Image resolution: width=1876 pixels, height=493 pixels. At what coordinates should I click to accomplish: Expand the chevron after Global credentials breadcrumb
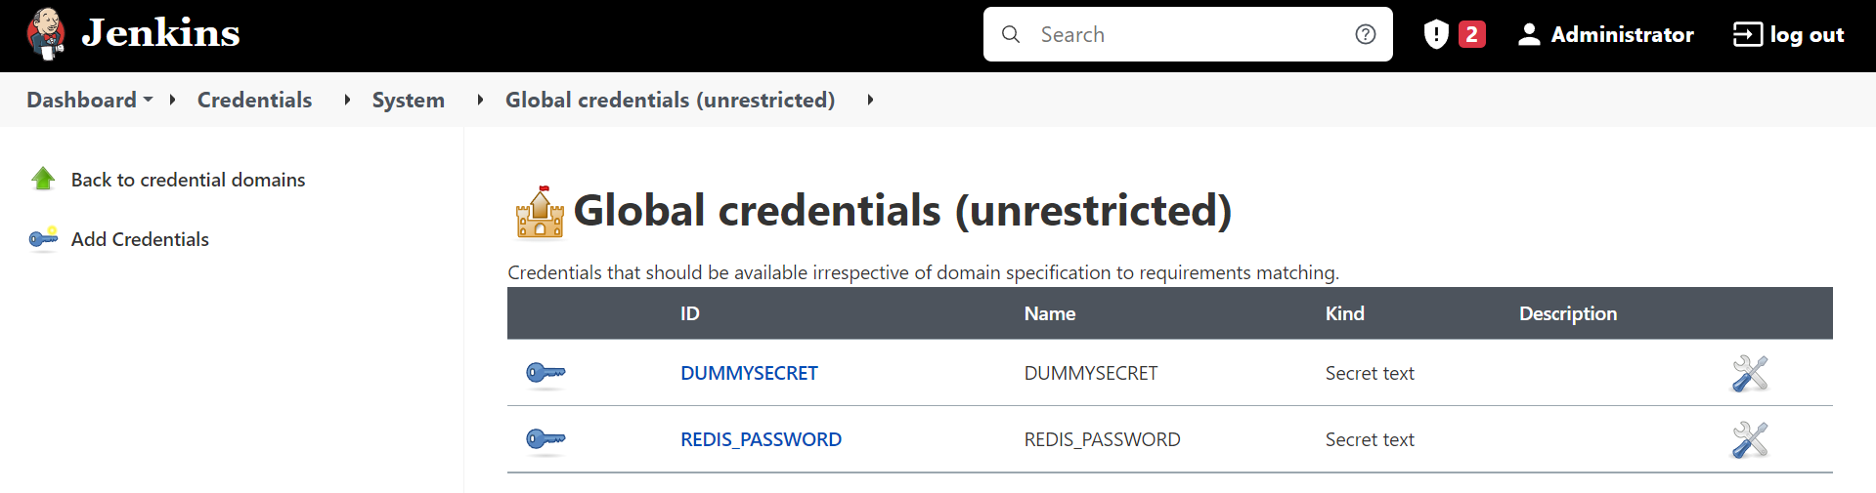pos(870,100)
